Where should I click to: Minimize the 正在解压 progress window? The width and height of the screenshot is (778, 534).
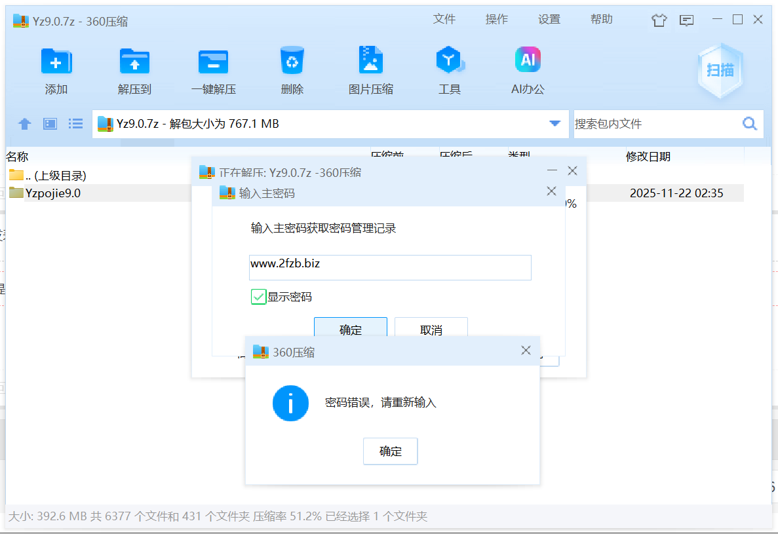pyautogui.click(x=553, y=170)
